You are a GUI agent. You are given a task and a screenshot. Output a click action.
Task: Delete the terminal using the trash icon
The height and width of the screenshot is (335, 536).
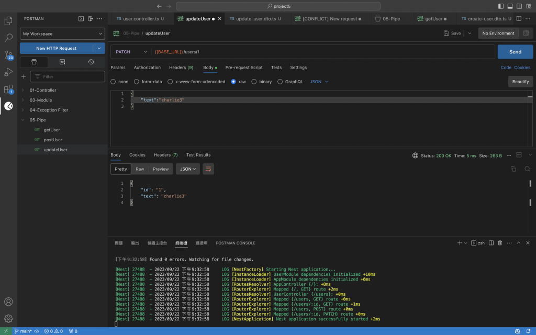pyautogui.click(x=500, y=243)
